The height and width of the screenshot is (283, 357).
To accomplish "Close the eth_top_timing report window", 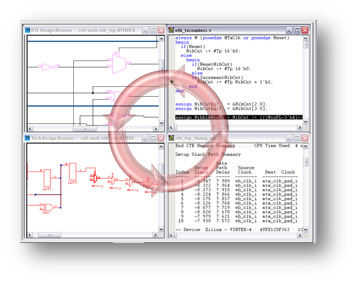I will 305,138.
